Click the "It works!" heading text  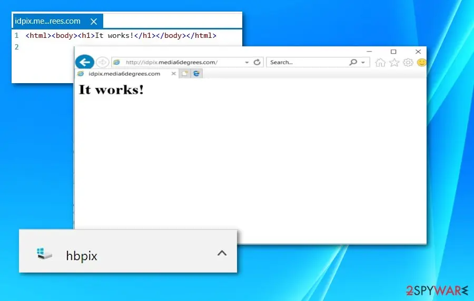111,89
